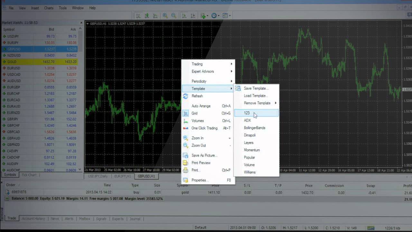Open the Journal terminal tab
The image size is (412, 232).
point(135,219)
